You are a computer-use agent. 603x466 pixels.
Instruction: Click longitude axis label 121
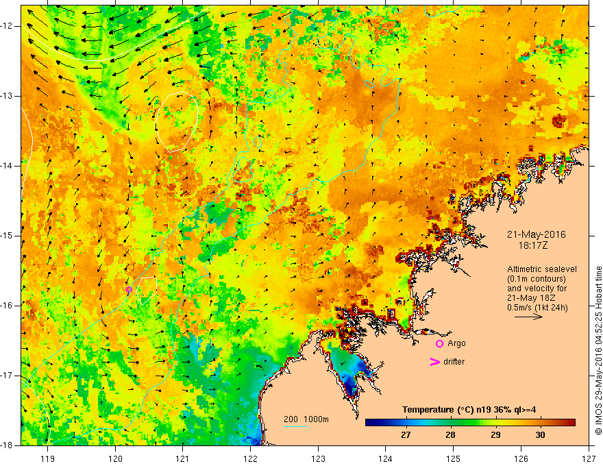(x=183, y=458)
